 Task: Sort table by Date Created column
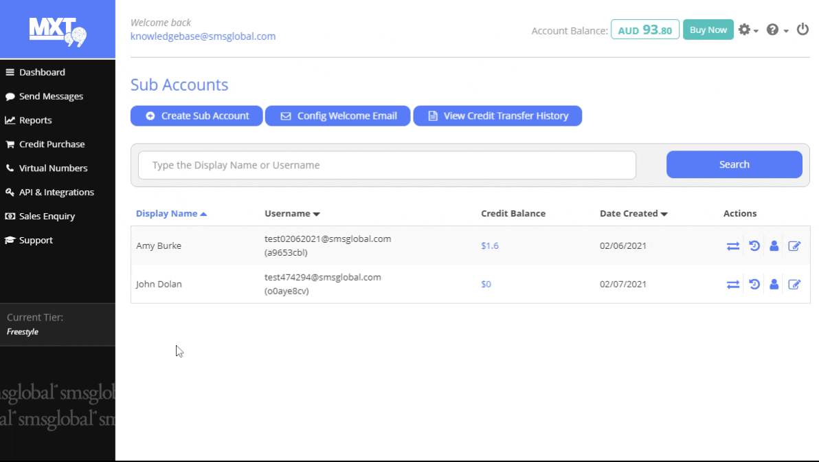point(633,214)
